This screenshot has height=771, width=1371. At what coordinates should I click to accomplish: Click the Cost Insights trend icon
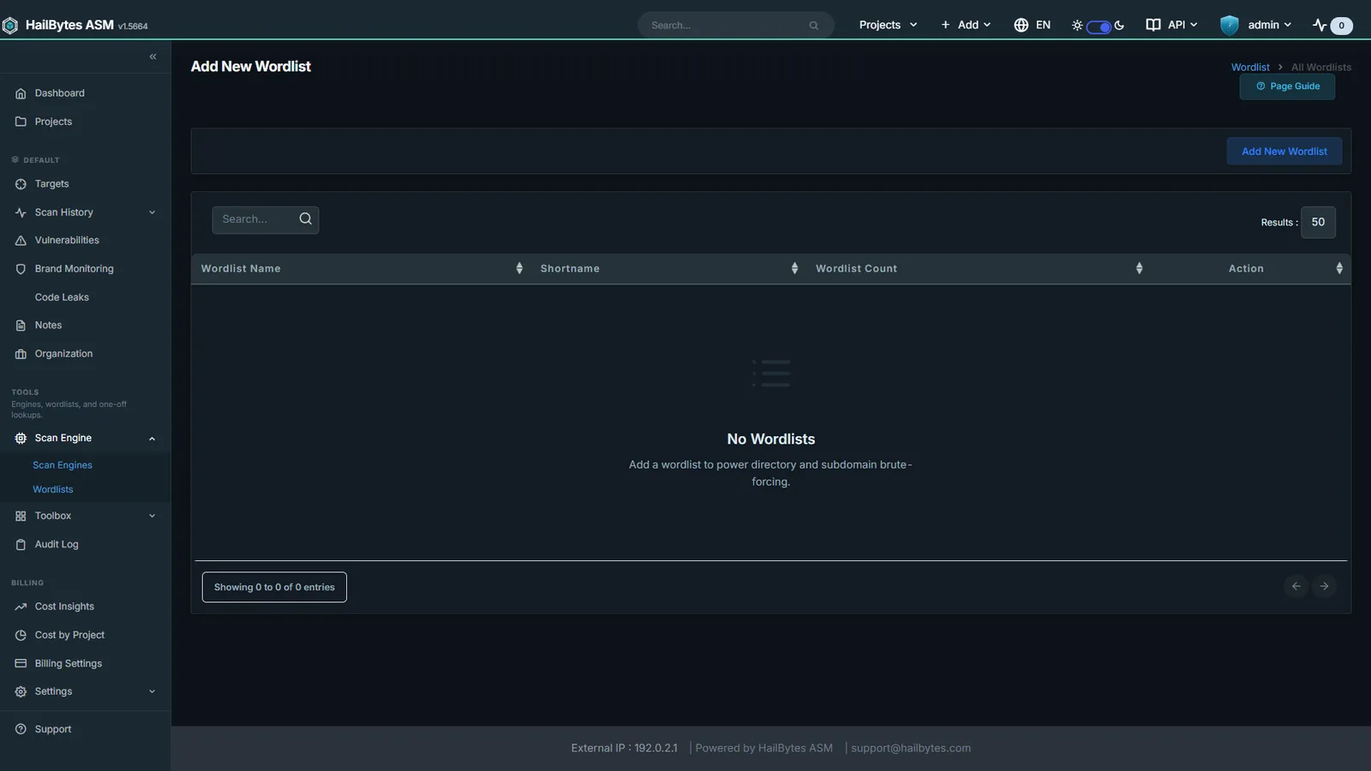point(21,607)
